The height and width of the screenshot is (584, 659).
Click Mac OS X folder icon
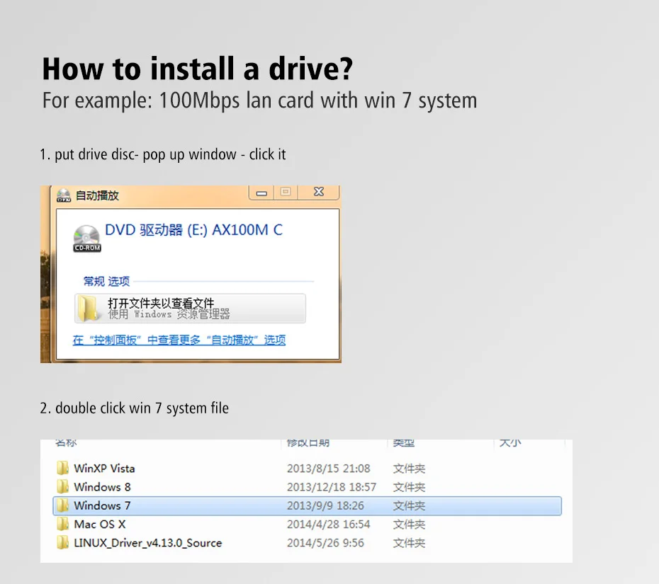[x=62, y=524]
